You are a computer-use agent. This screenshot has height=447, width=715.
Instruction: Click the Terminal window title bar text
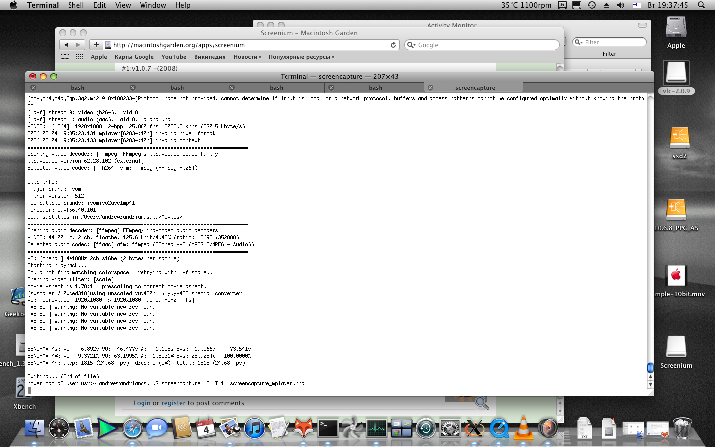pyautogui.click(x=339, y=76)
